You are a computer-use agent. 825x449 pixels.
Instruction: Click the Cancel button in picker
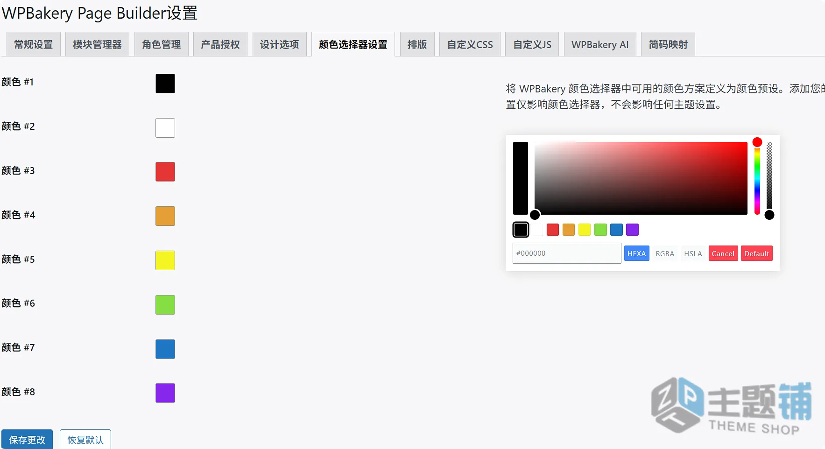(x=723, y=253)
